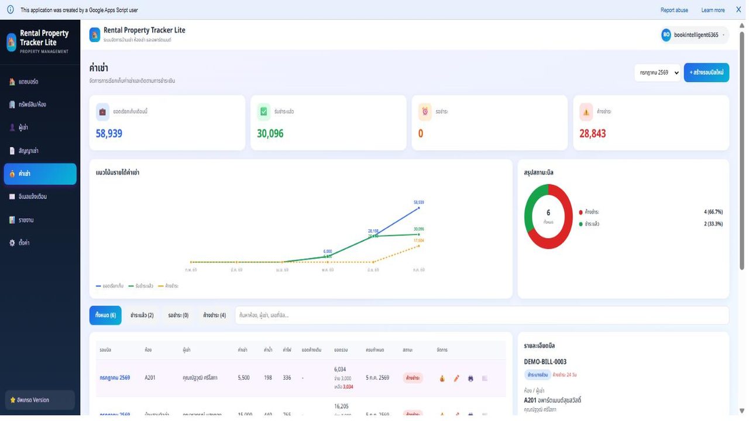Viewport: 749px width, 421px height.
Task: Open สัญญาเช่า contract document icon
Action: (12, 151)
